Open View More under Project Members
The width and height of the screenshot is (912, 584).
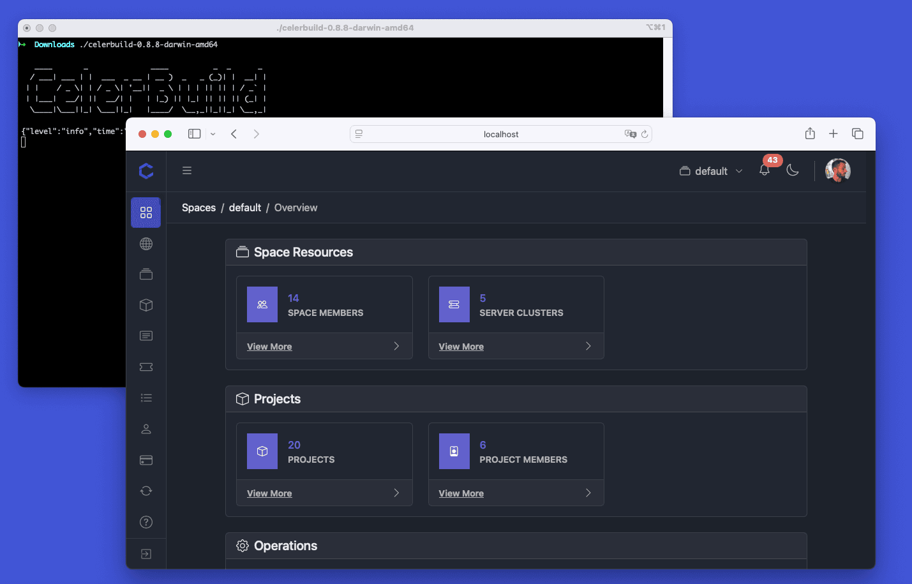[x=461, y=493]
